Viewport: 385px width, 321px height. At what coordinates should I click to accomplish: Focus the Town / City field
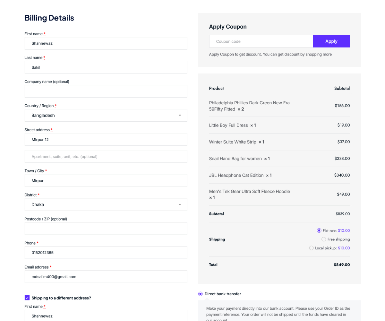[106, 181]
